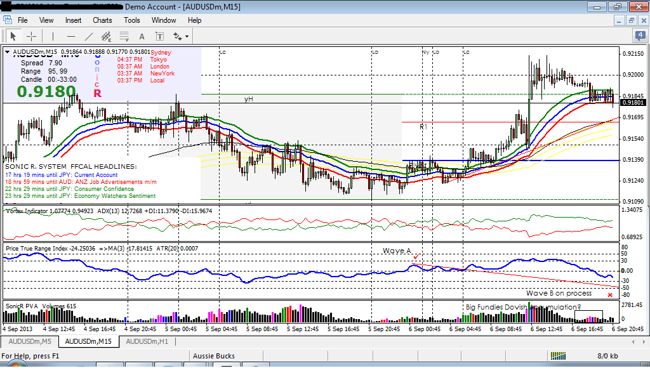Select the trendline drawing tool
The height and width of the screenshot is (373, 650).
click(89, 36)
